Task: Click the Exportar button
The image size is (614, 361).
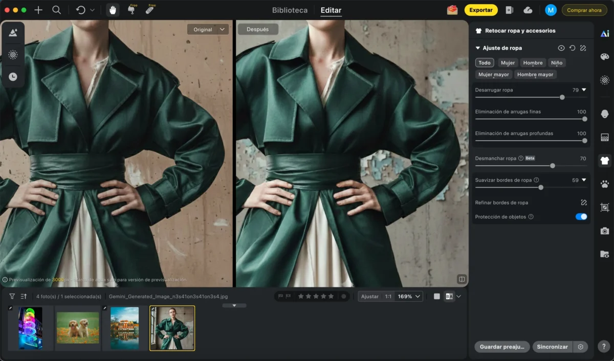Action: tap(480, 10)
